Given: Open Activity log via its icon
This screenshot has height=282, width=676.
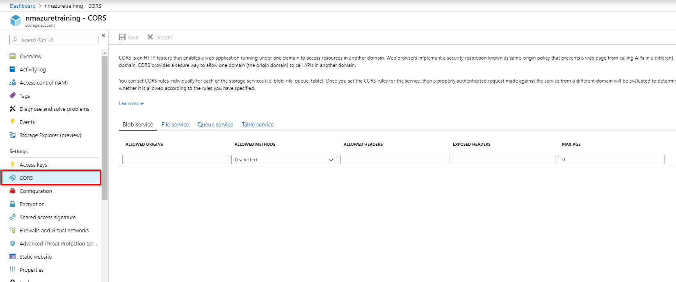Looking at the screenshot, I should pos(12,69).
